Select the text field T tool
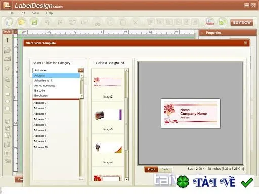Screen dimensions: 259x194 tap(7, 136)
